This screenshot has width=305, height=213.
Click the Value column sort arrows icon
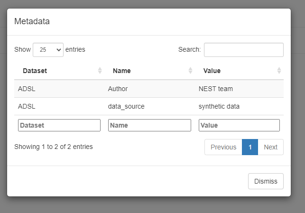(x=279, y=71)
